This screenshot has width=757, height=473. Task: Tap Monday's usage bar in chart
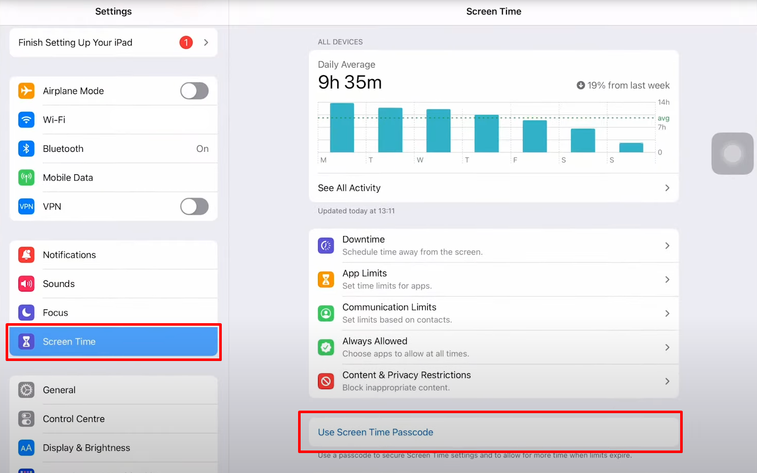coord(342,128)
